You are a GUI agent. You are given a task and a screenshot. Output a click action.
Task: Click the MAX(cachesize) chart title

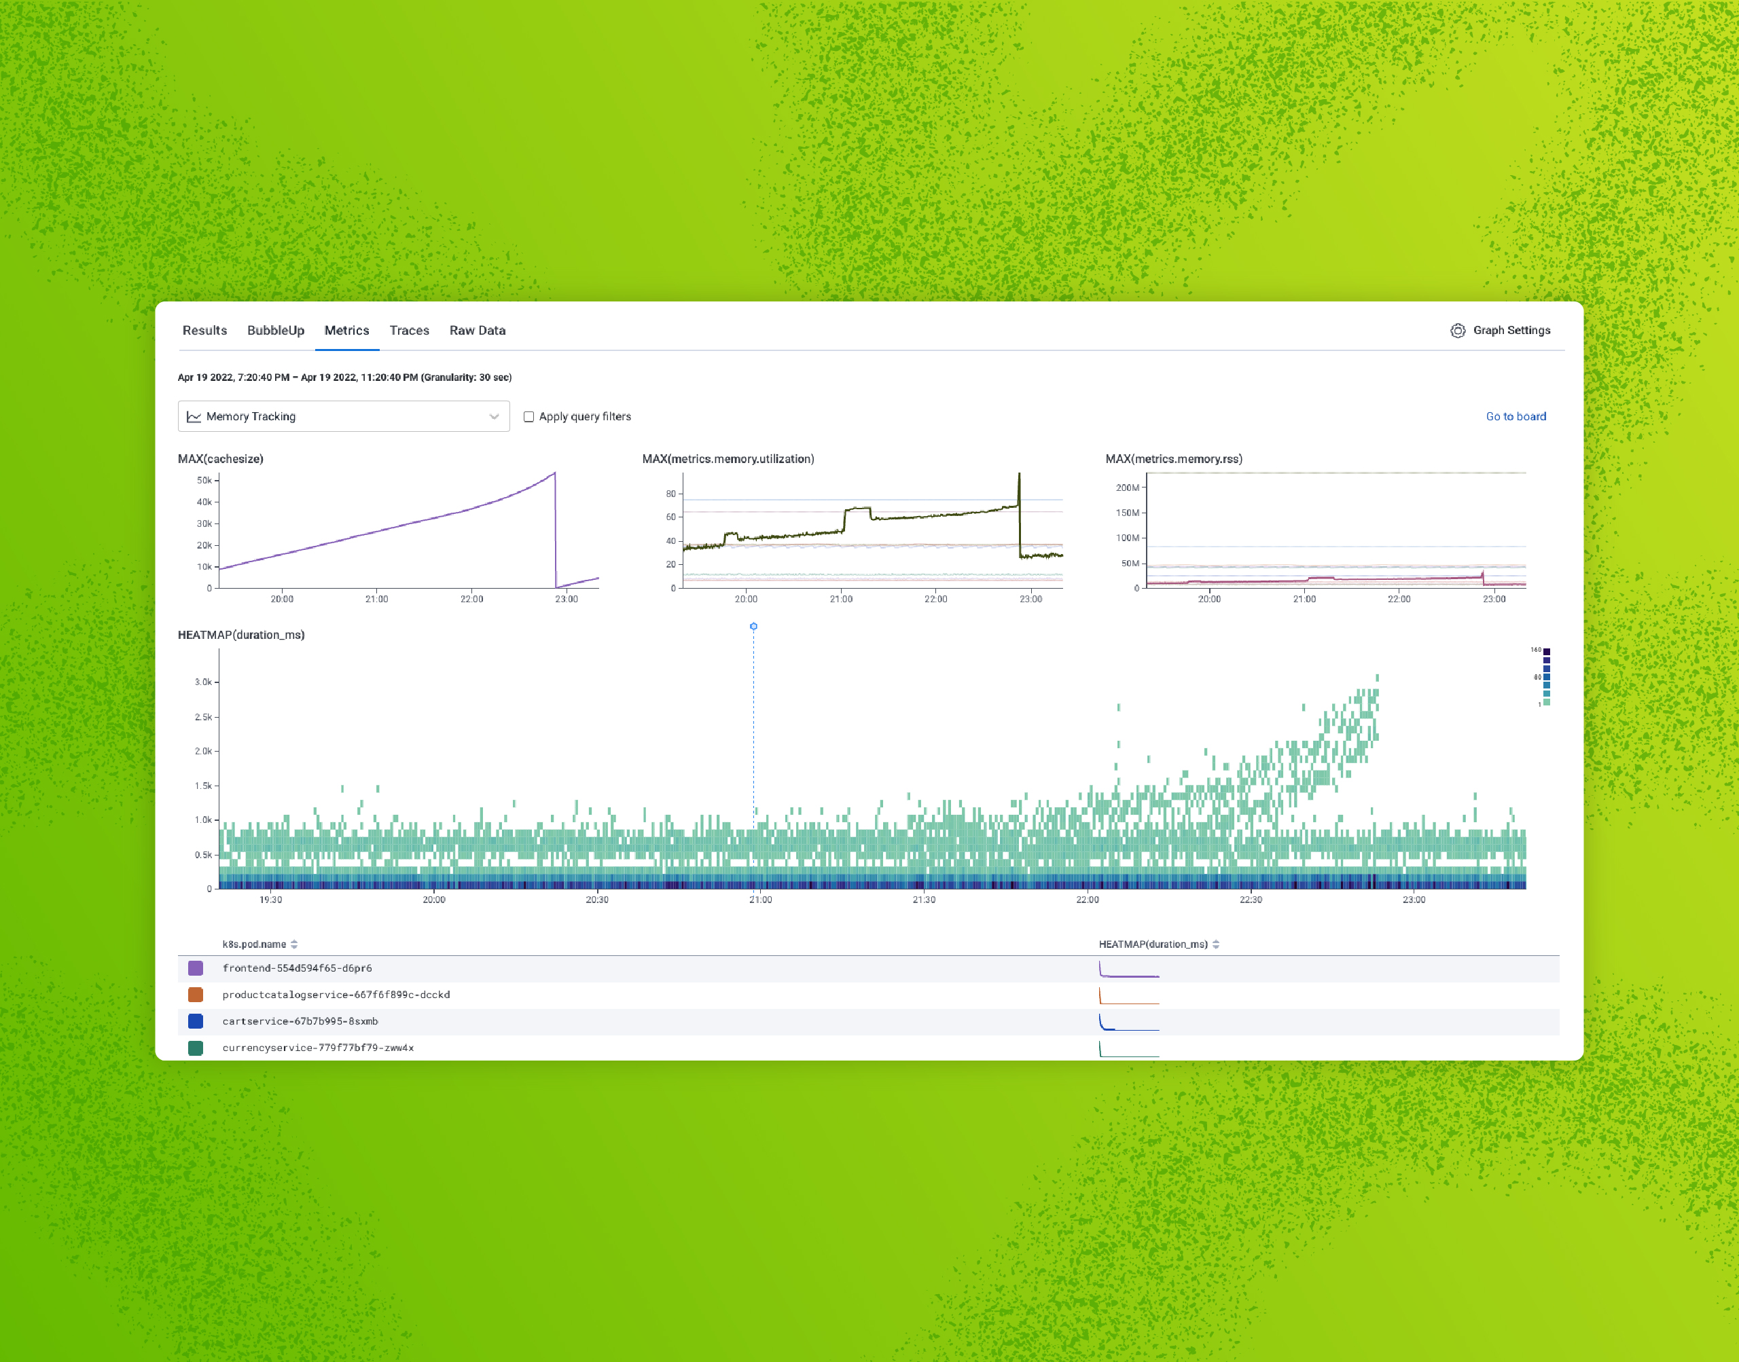[220, 458]
